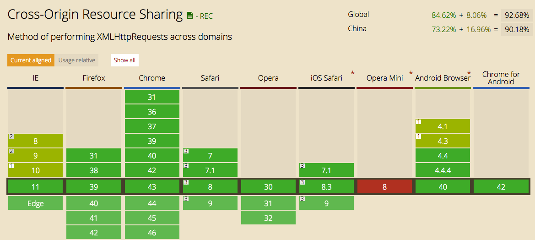Select the red Opera Mini 8 cell
The image size is (535, 240).
click(384, 187)
